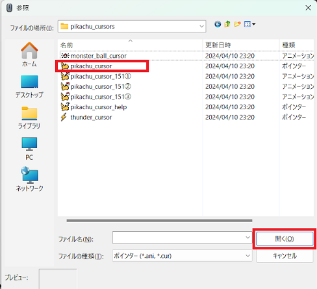
Task: Click the 開く(O) button
Action: pyautogui.click(x=285, y=239)
